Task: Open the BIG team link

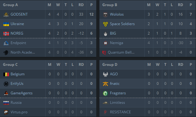Action: point(113,33)
